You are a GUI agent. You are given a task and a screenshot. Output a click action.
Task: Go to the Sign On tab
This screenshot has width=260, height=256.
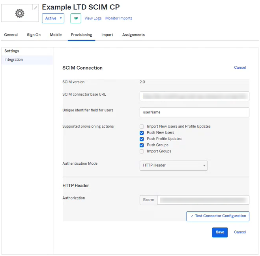[x=34, y=35]
